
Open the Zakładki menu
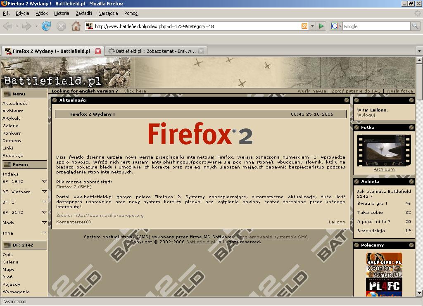[x=83, y=13]
